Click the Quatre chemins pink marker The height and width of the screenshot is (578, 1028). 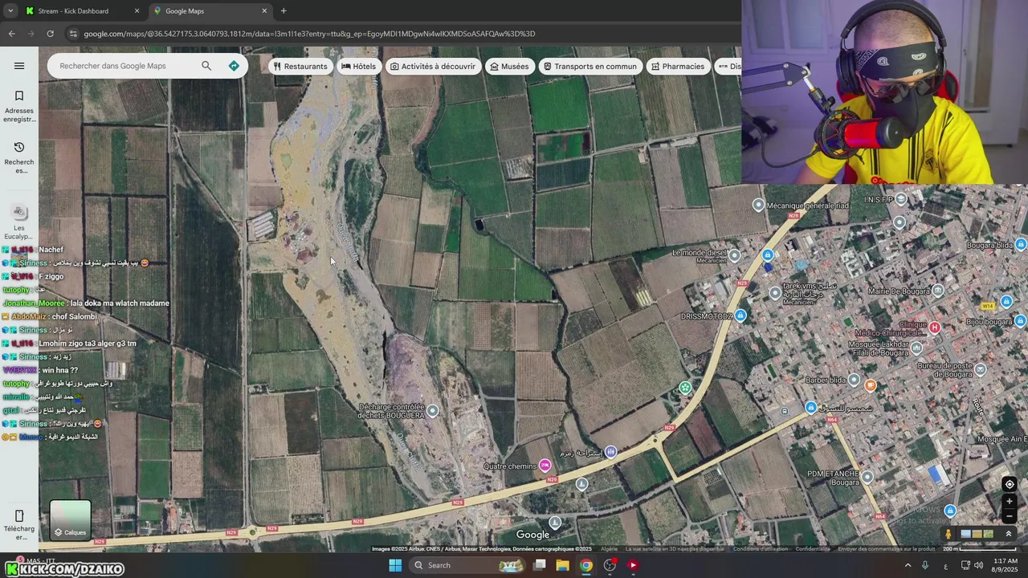click(545, 466)
